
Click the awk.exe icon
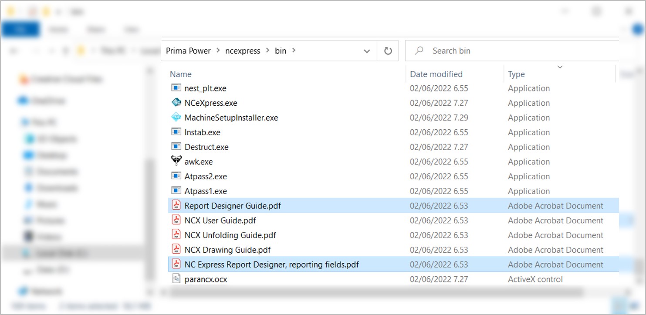[x=176, y=161]
